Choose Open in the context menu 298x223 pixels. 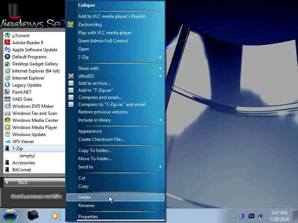click(115, 49)
